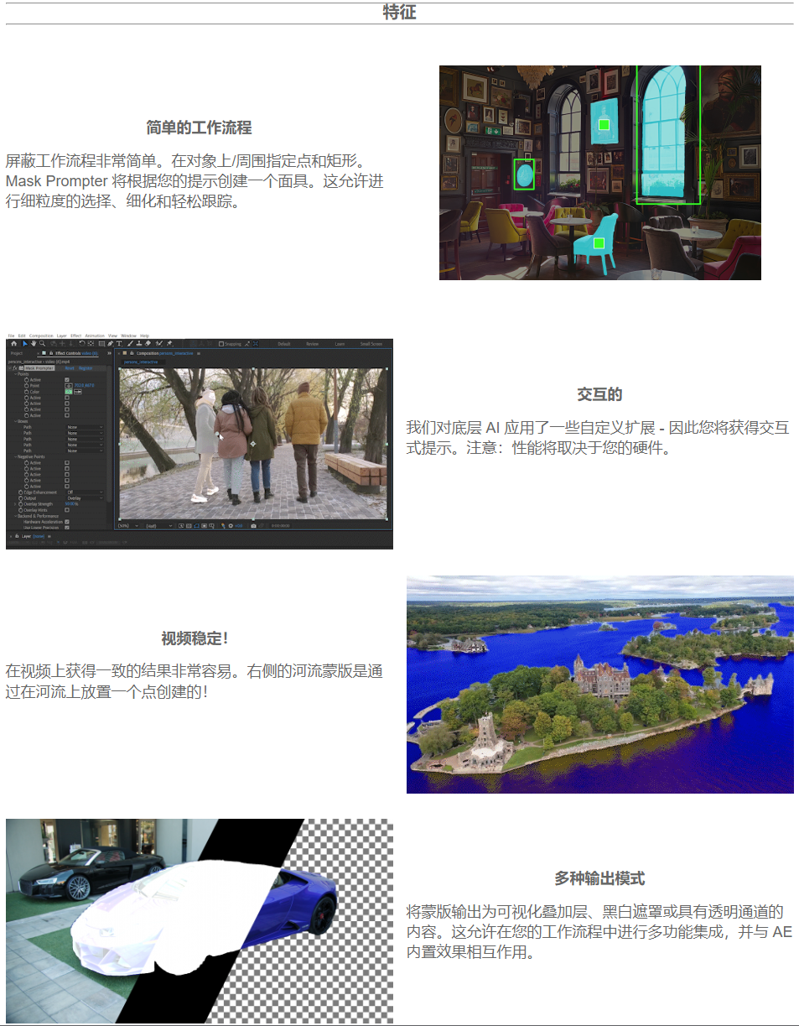The height and width of the screenshot is (1026, 799).
Task: Switch to the Project panel tab
Action: coord(17,353)
